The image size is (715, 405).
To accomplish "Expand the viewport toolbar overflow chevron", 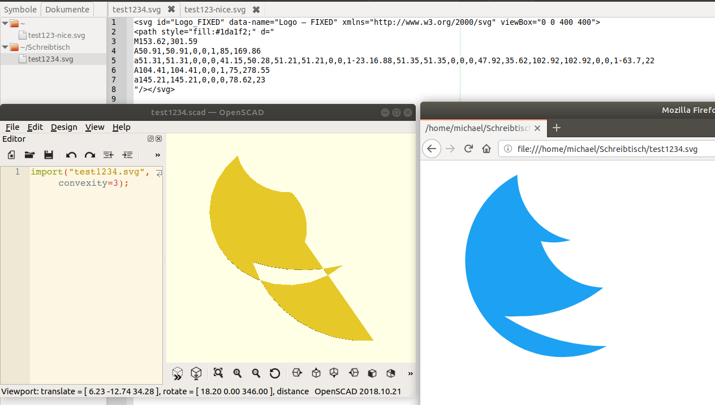I will pyautogui.click(x=410, y=373).
